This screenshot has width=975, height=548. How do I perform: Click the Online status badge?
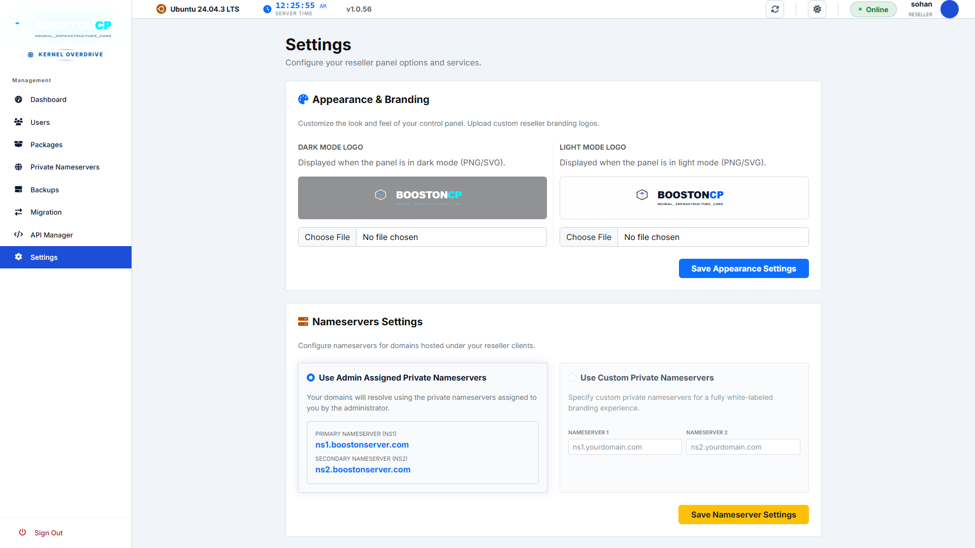pos(873,9)
